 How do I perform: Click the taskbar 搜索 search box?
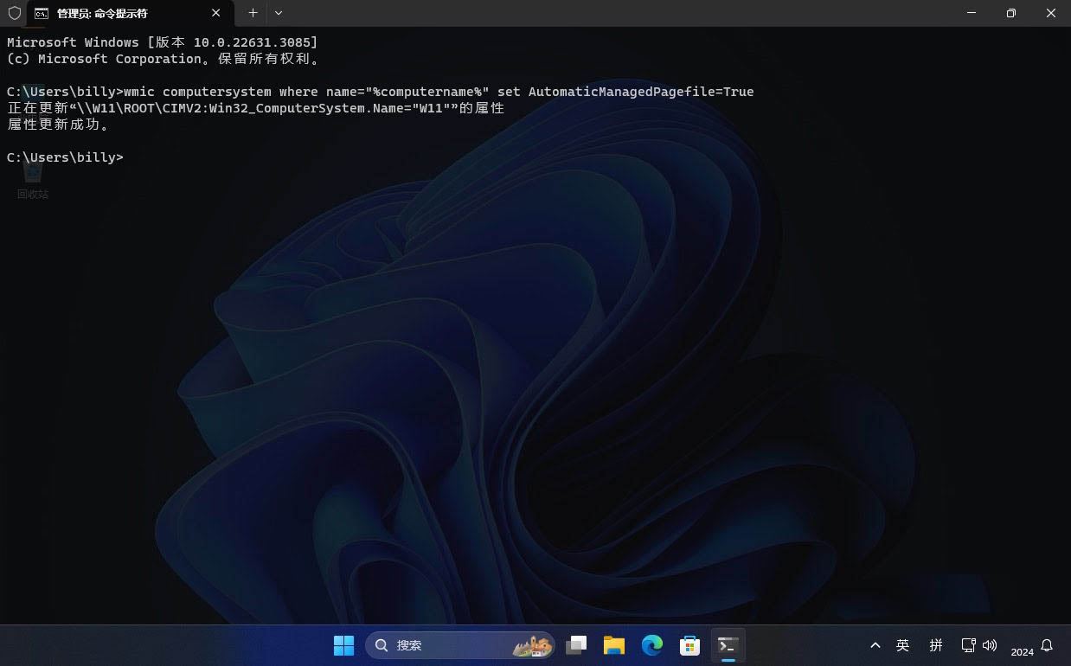(459, 645)
